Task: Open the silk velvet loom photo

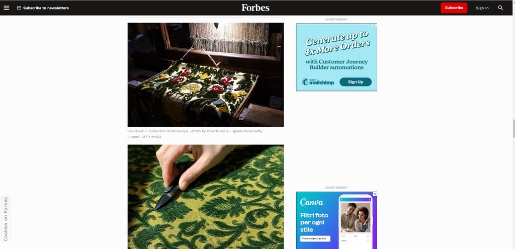Action: [x=206, y=74]
